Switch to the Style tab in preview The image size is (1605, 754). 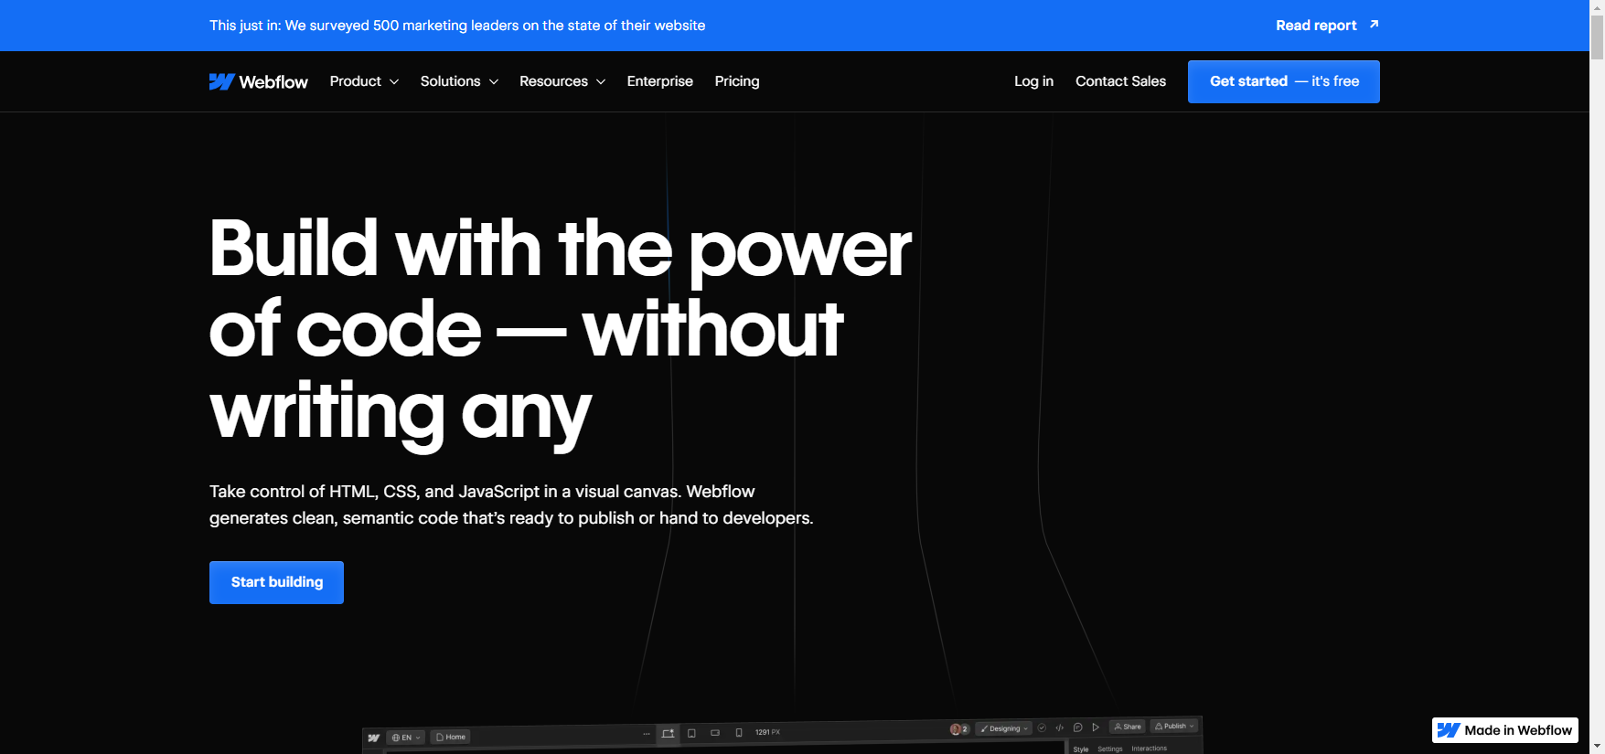tap(1081, 749)
